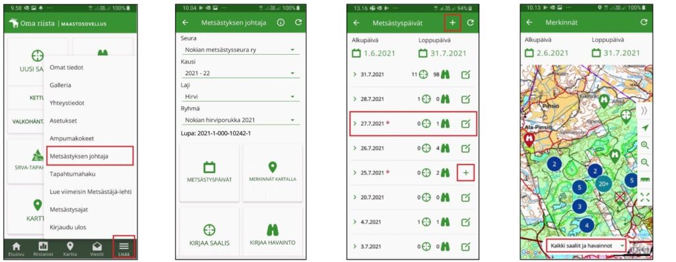The image size is (676, 262).
Task: Expand the 25.7.2021 hunting day row
Action: click(355, 172)
